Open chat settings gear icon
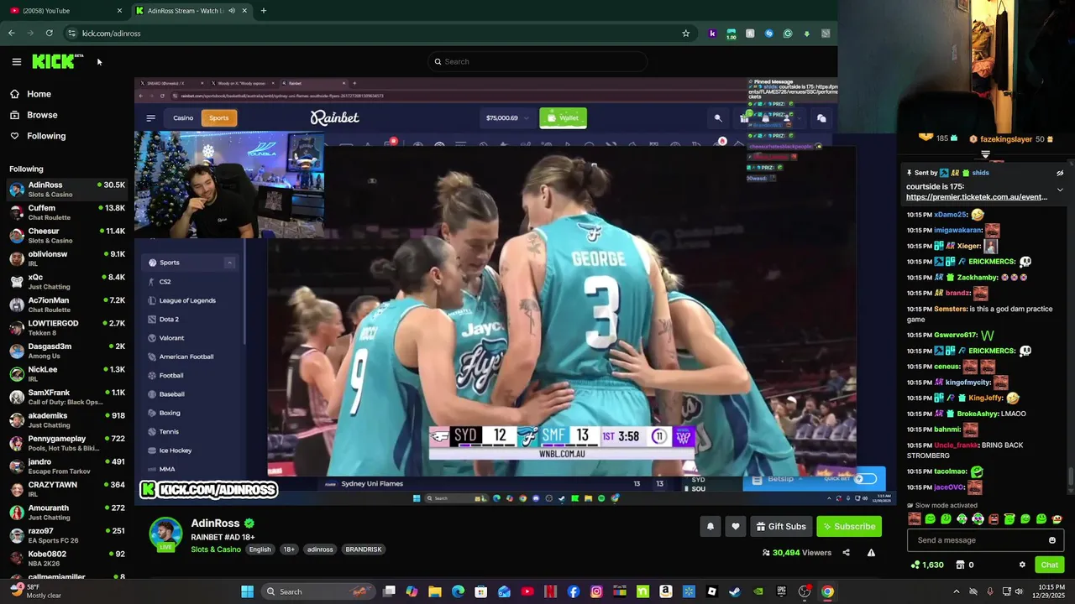The width and height of the screenshot is (1075, 604). coord(1022,565)
